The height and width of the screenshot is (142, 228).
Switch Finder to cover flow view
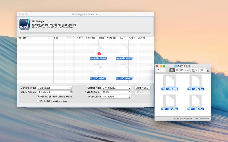tap(187, 70)
